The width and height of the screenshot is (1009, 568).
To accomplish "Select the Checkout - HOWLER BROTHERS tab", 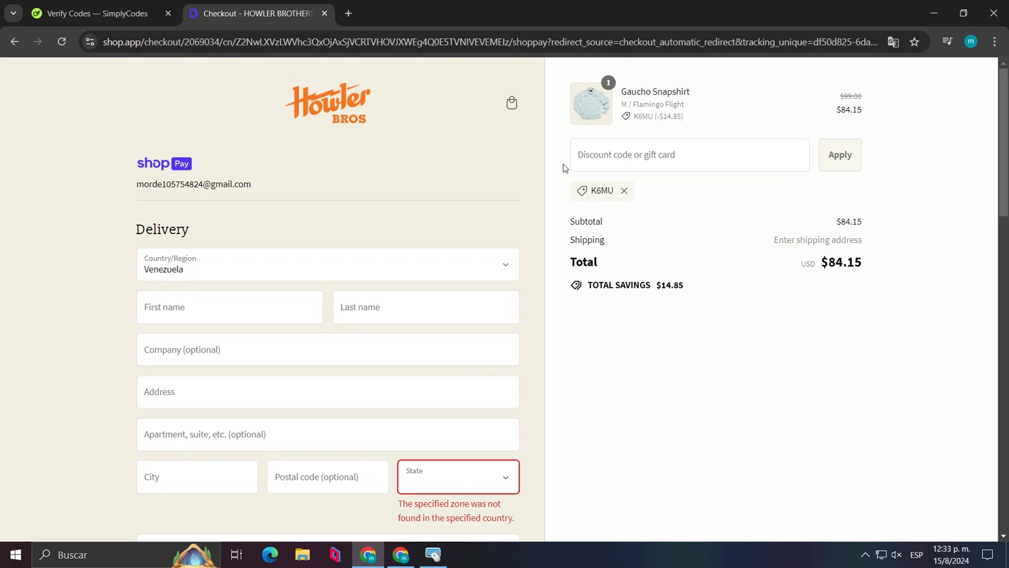I will pyautogui.click(x=258, y=13).
